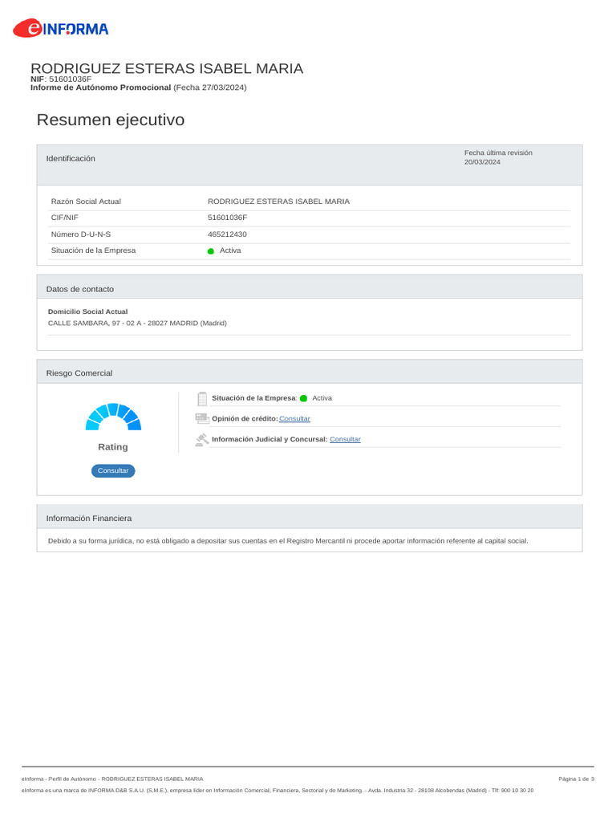The width and height of the screenshot is (616, 822).
Task: Click the Debido a su forma jurídica paragraph
Action: [288, 541]
